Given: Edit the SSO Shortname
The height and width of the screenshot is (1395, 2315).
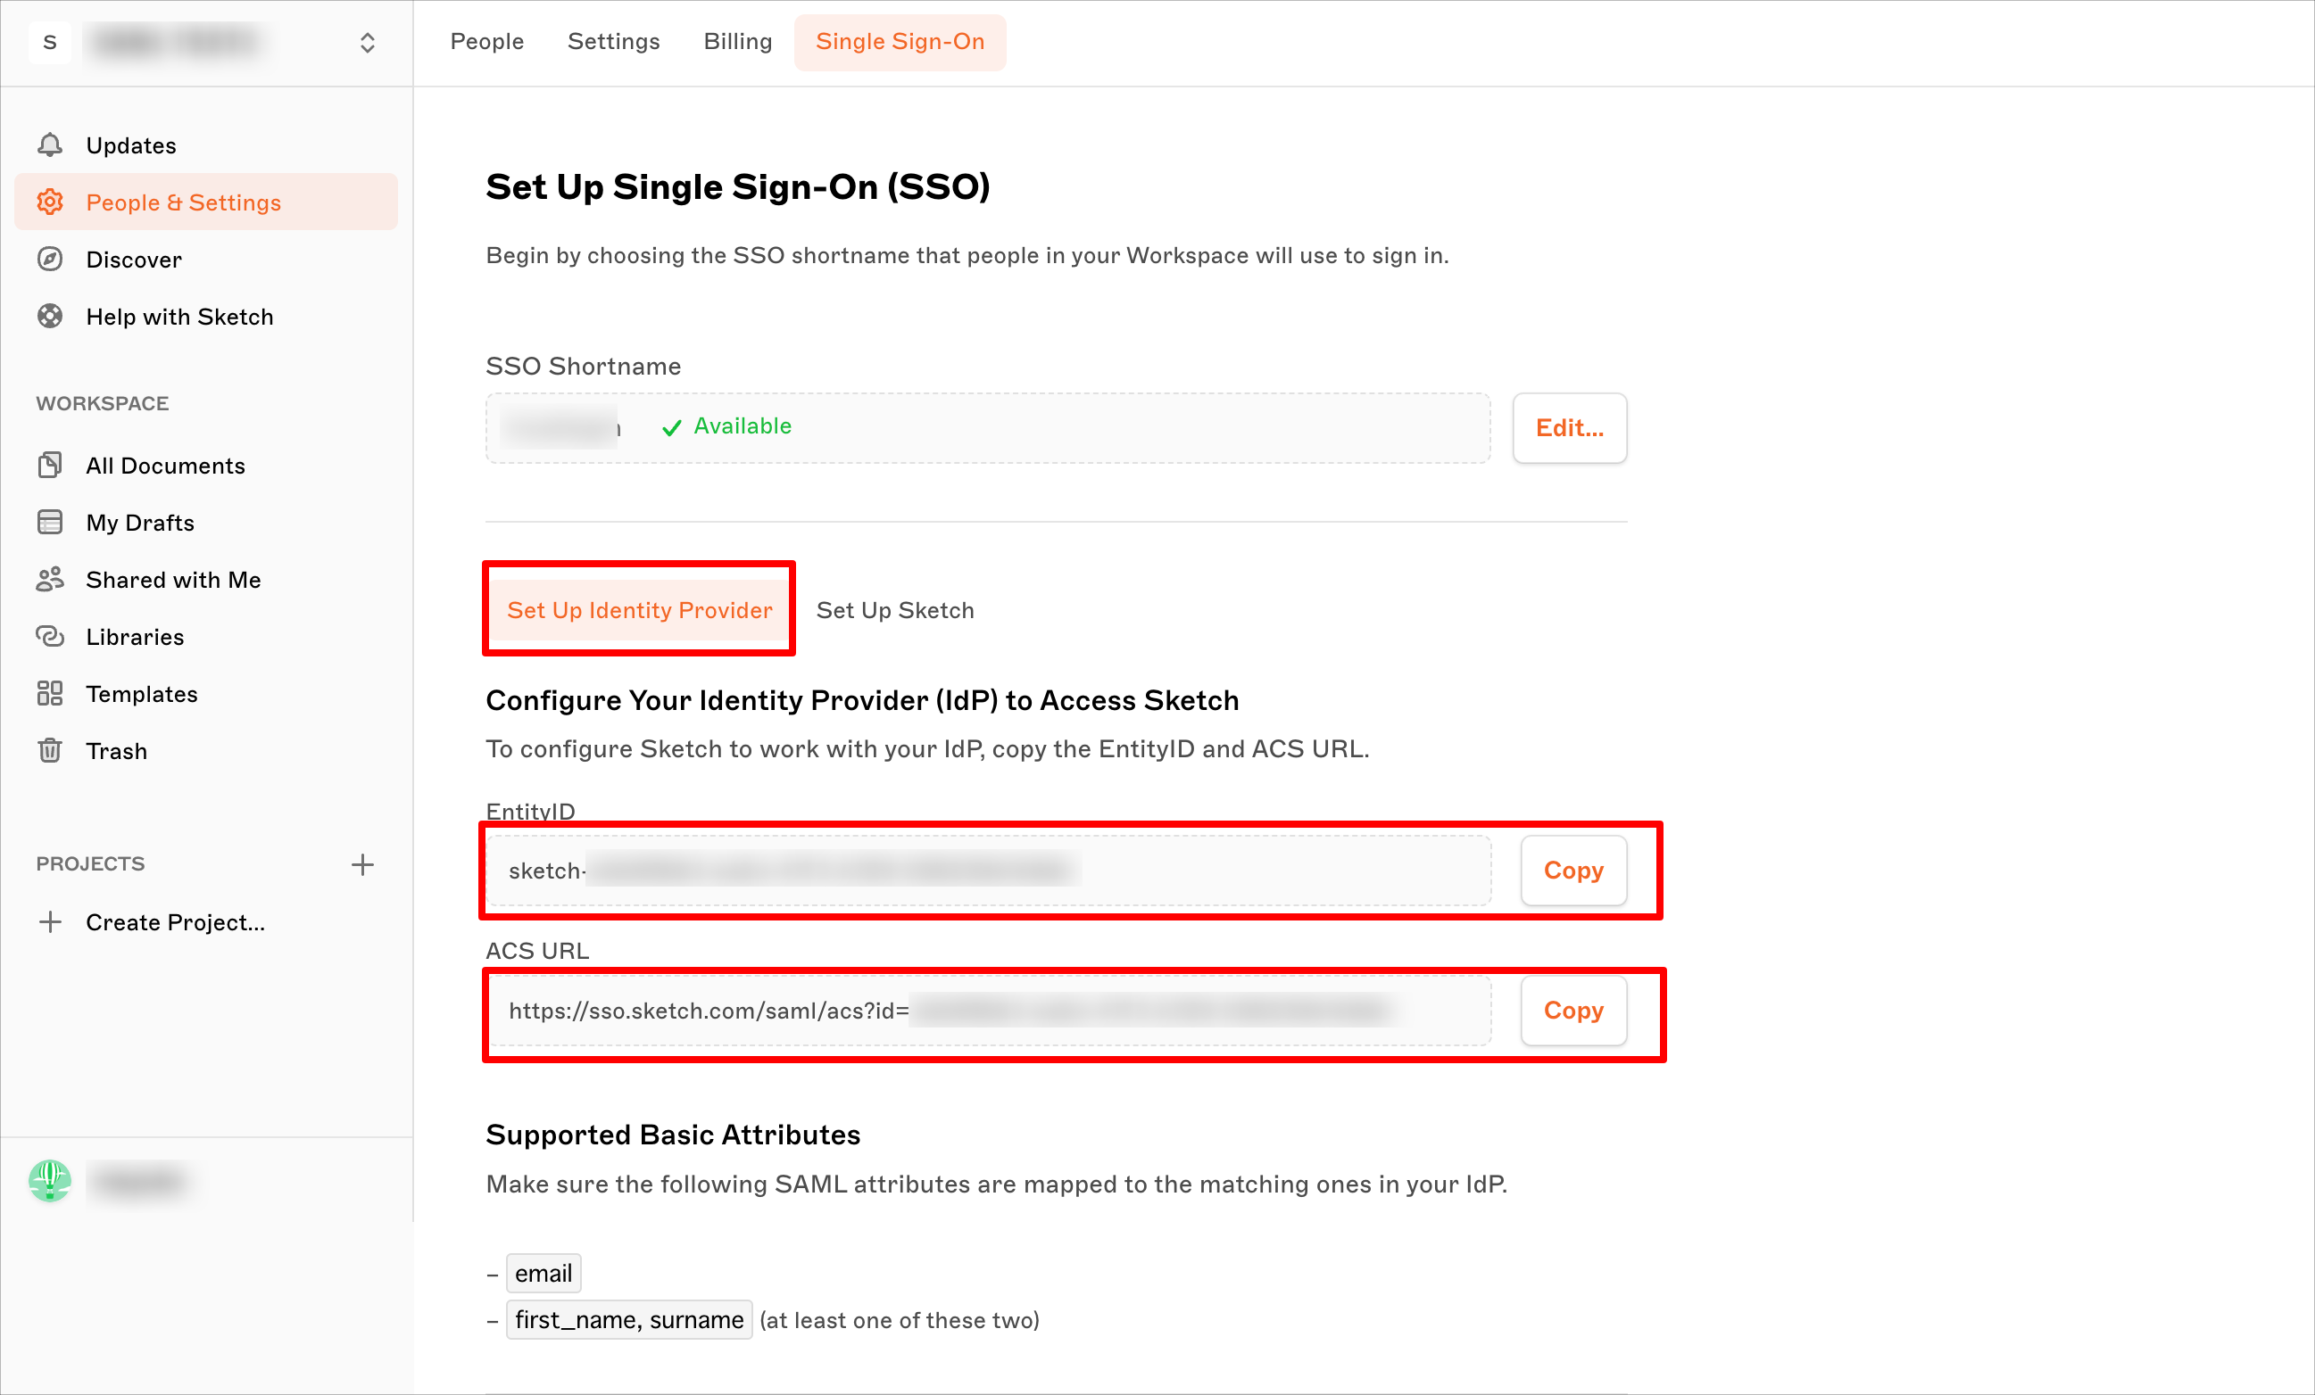Looking at the screenshot, I should click(x=1569, y=428).
